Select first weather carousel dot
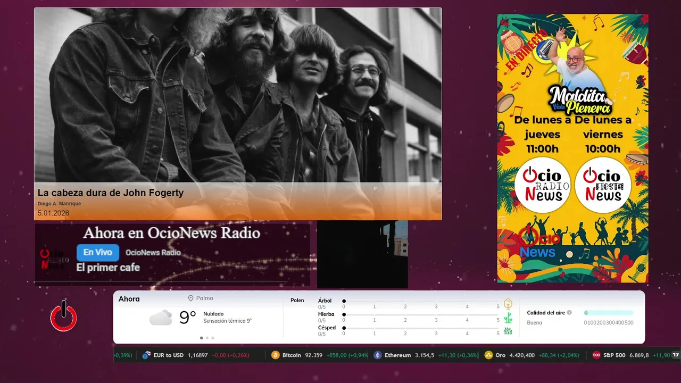Screen dimensions: 681x383 click(x=202, y=338)
